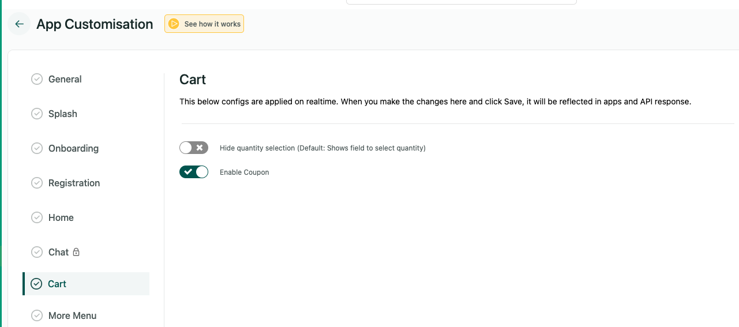The width and height of the screenshot is (739, 327).
Task: Click the checkmark circle icon next to General
Action: click(37, 79)
